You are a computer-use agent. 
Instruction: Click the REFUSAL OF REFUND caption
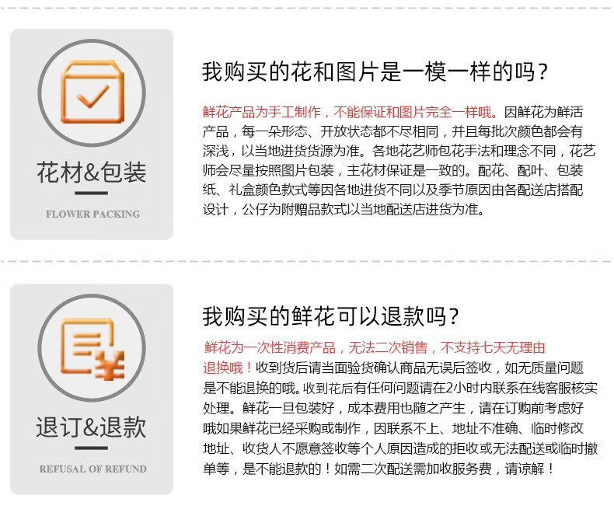pos(92,469)
